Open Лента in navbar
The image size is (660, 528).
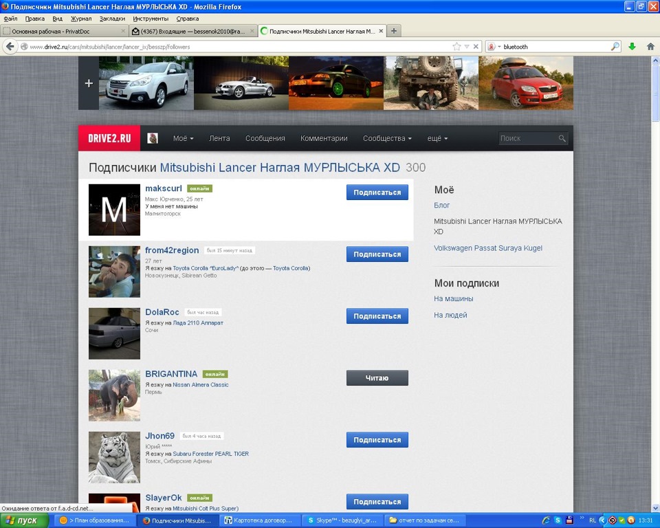[219, 138]
